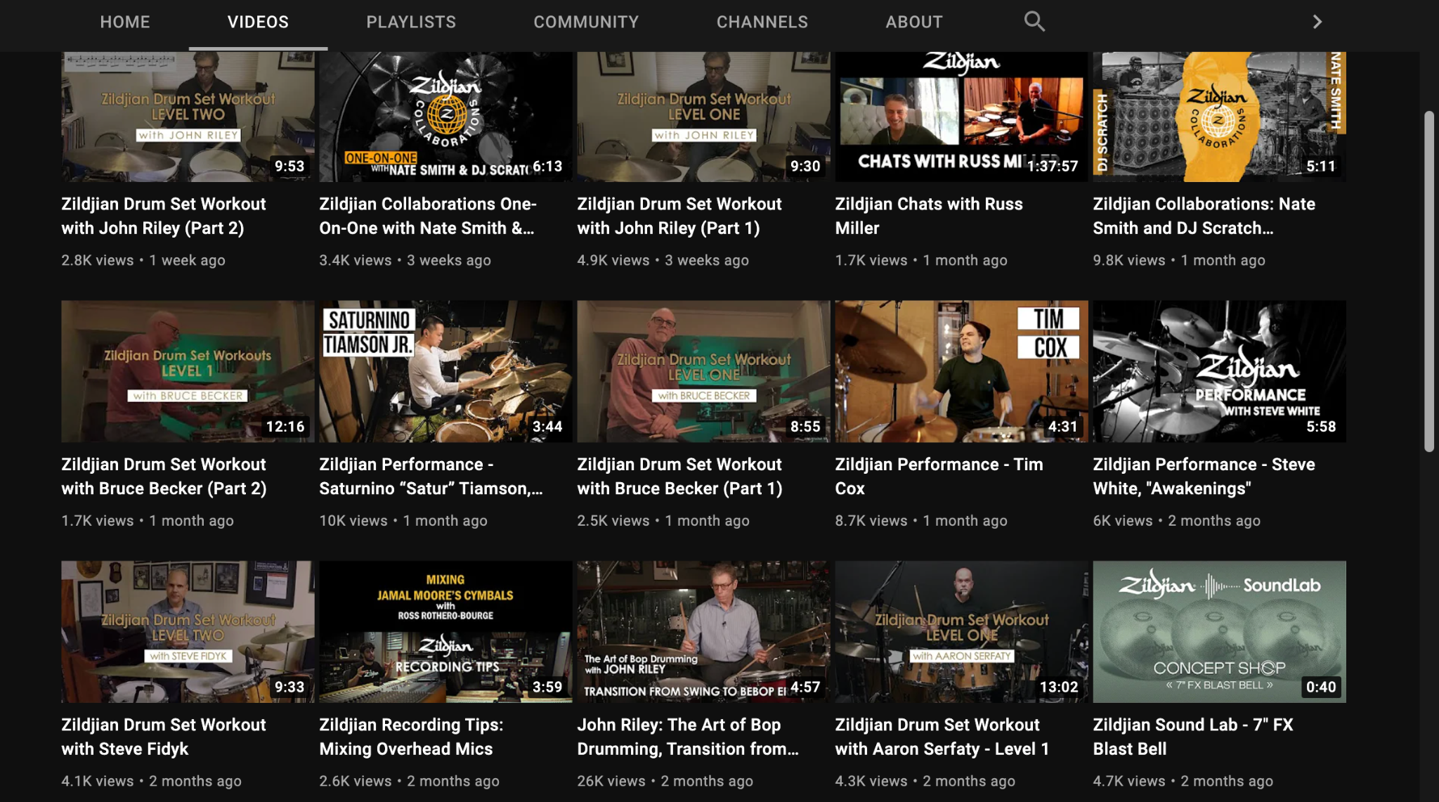Play the Saturnino Tiamson Jr. thumbnail video
1439x802 pixels.
[445, 371]
